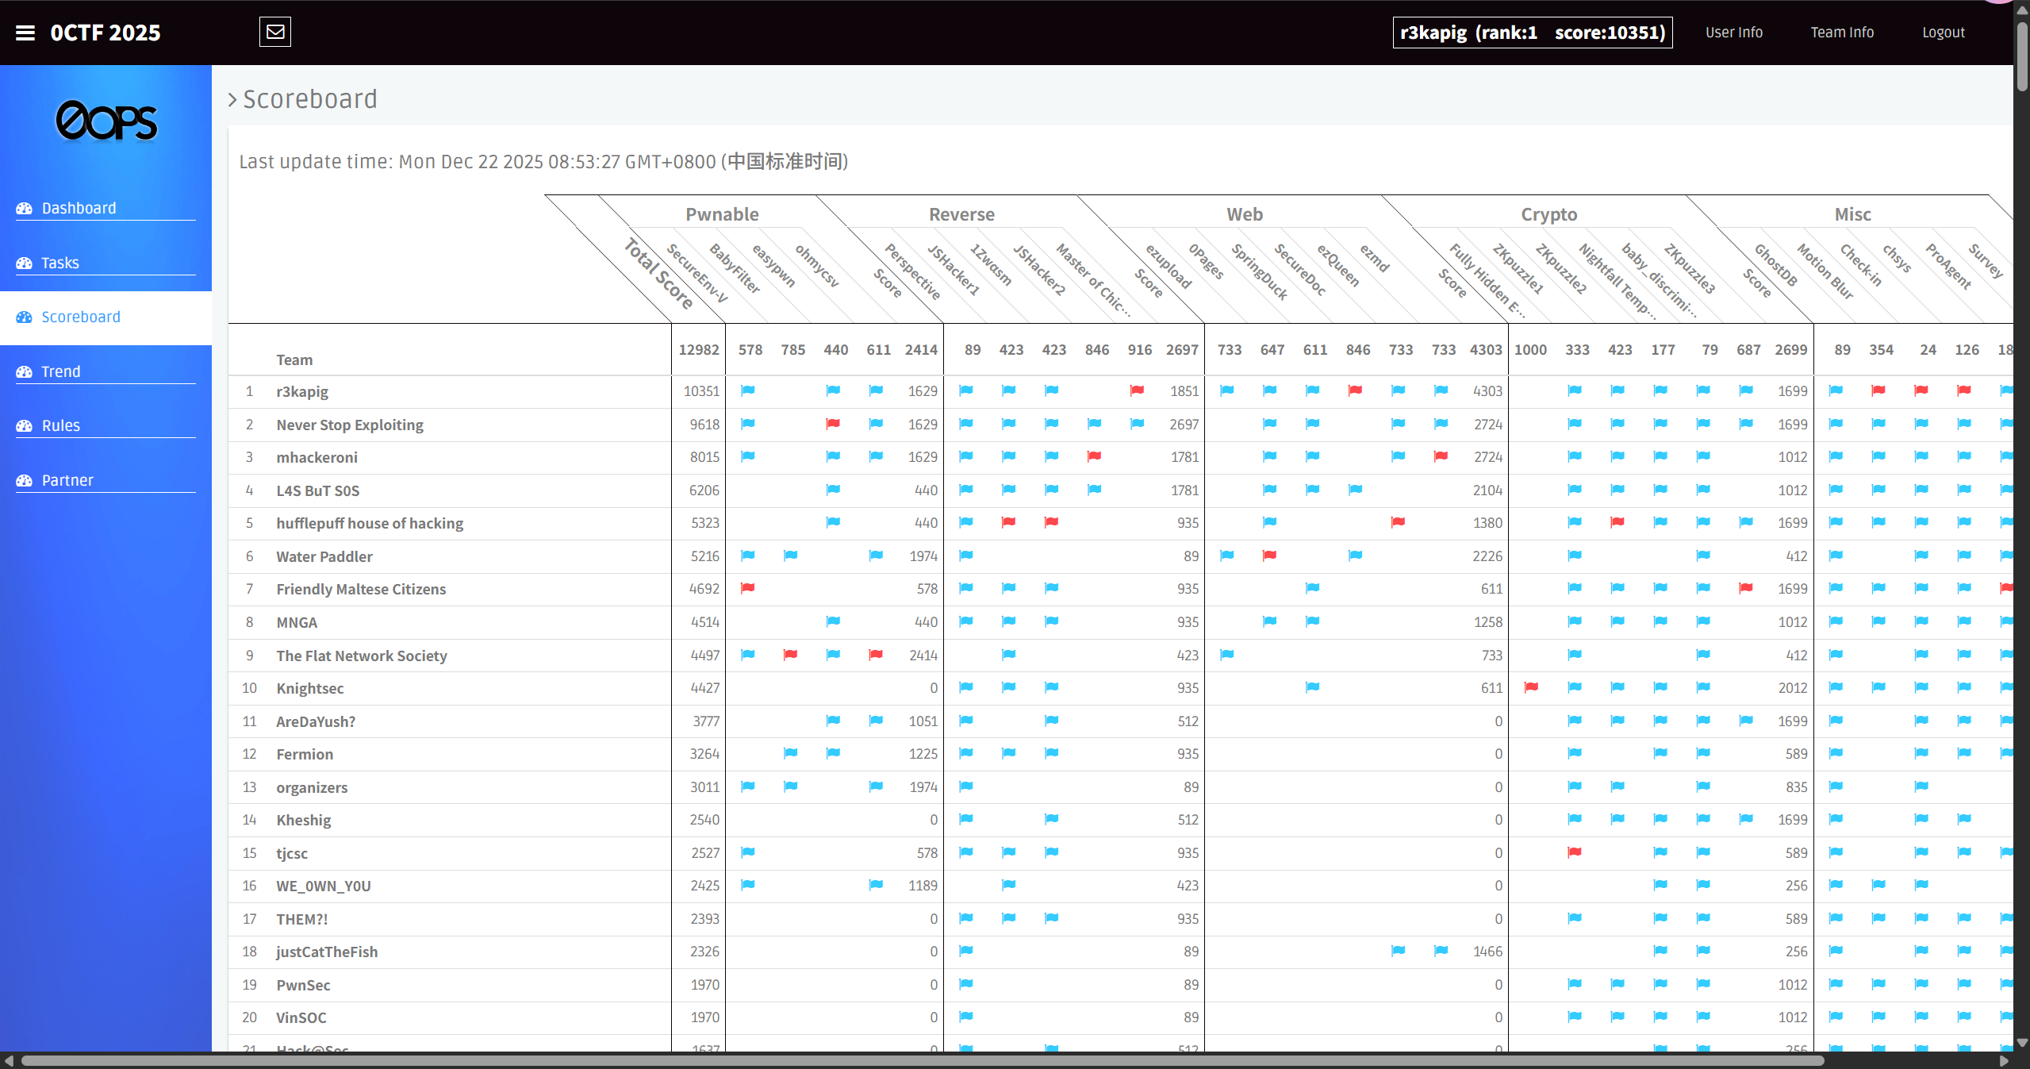
Task: Click the red Master of Chic flag for r3kapig
Action: 1137,390
